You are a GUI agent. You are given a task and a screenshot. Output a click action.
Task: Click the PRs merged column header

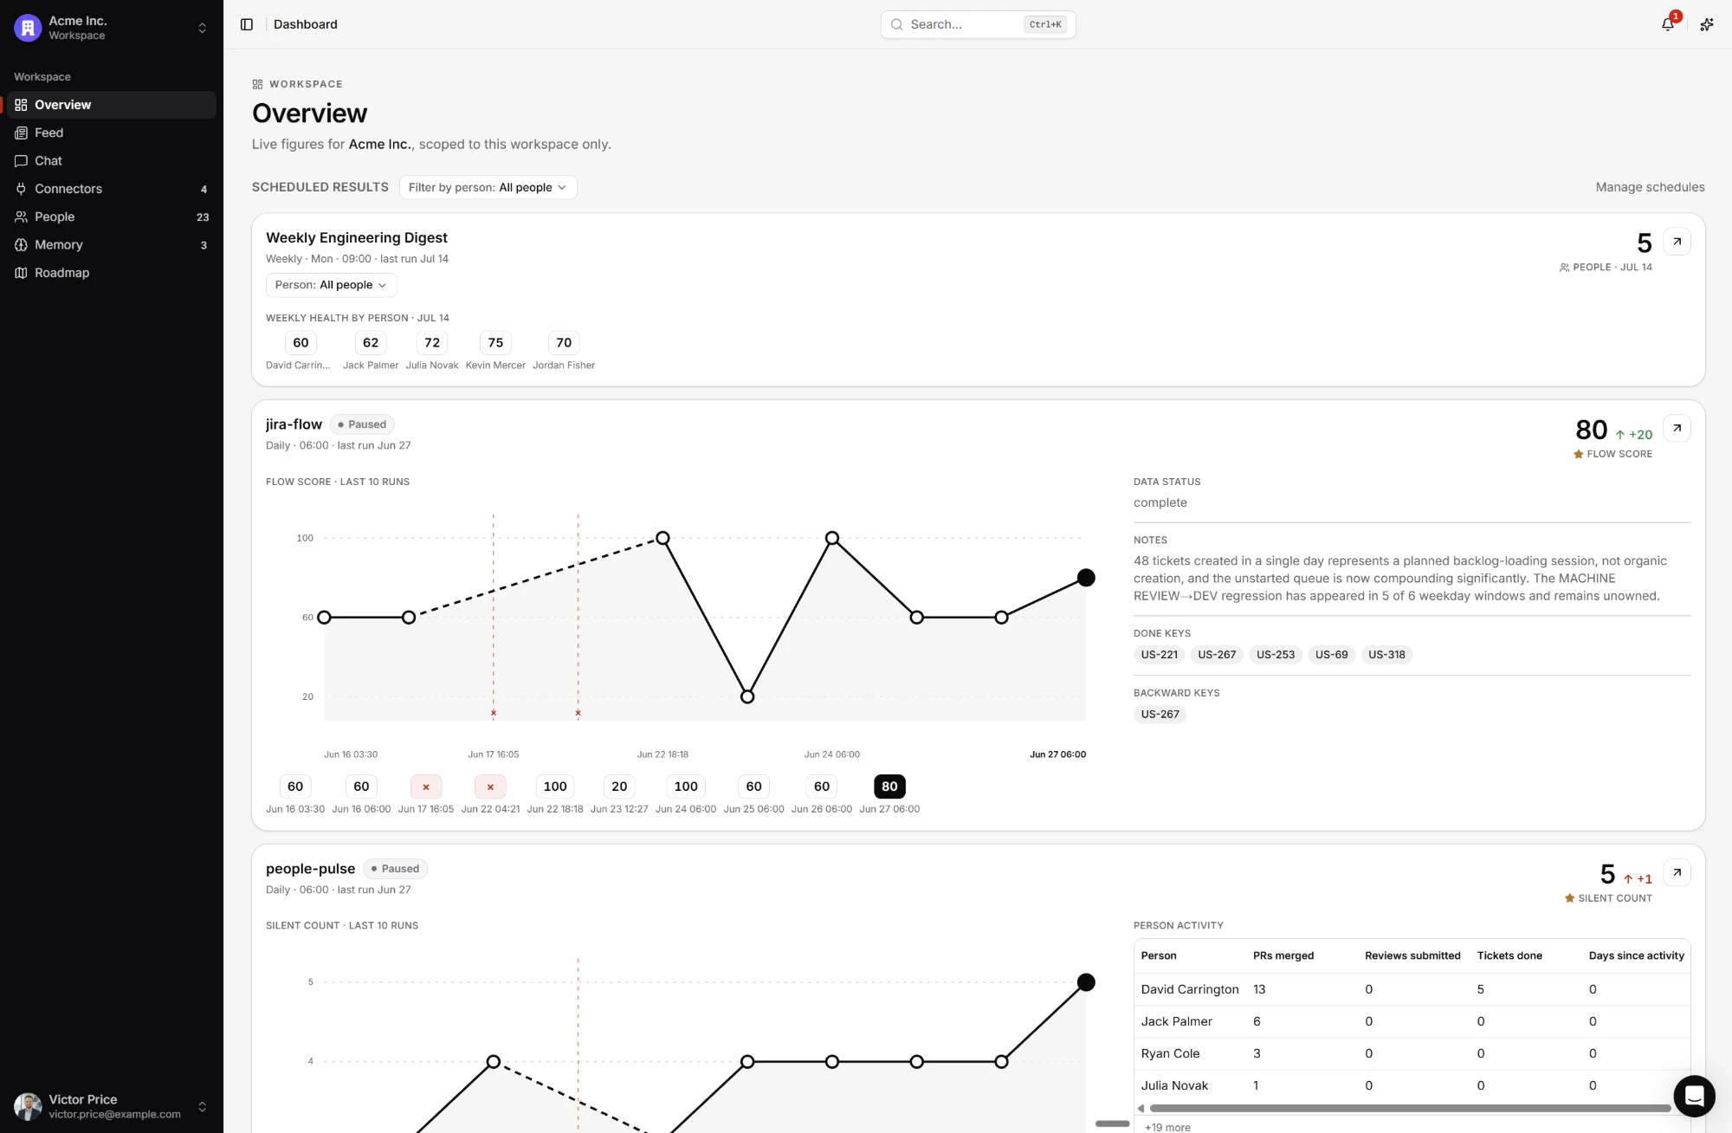coord(1283,955)
